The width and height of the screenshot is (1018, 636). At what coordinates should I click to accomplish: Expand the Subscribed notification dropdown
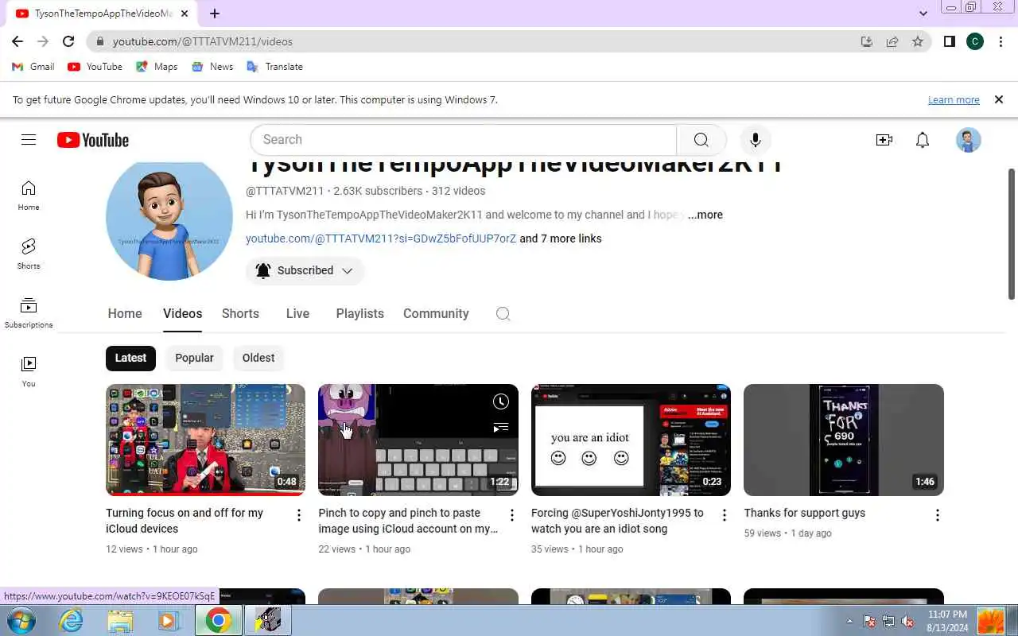pyautogui.click(x=305, y=270)
